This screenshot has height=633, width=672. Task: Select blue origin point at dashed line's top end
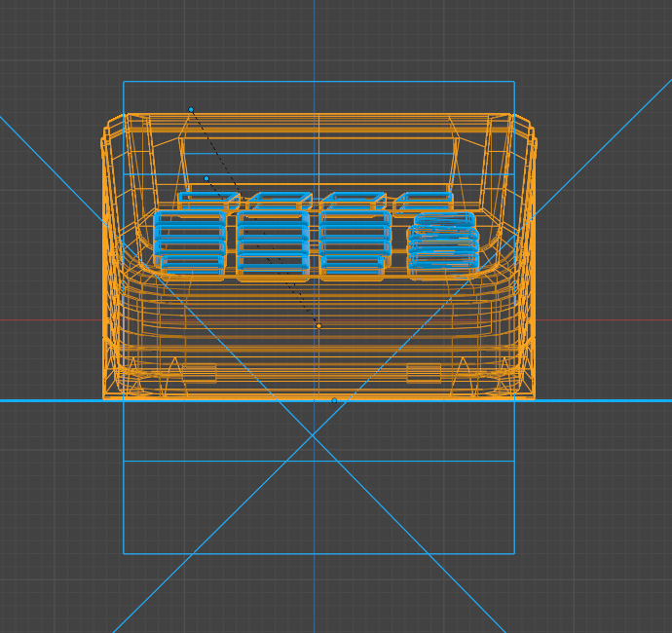point(191,110)
